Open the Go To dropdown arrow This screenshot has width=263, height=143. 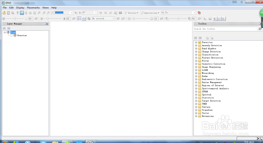(194, 13)
